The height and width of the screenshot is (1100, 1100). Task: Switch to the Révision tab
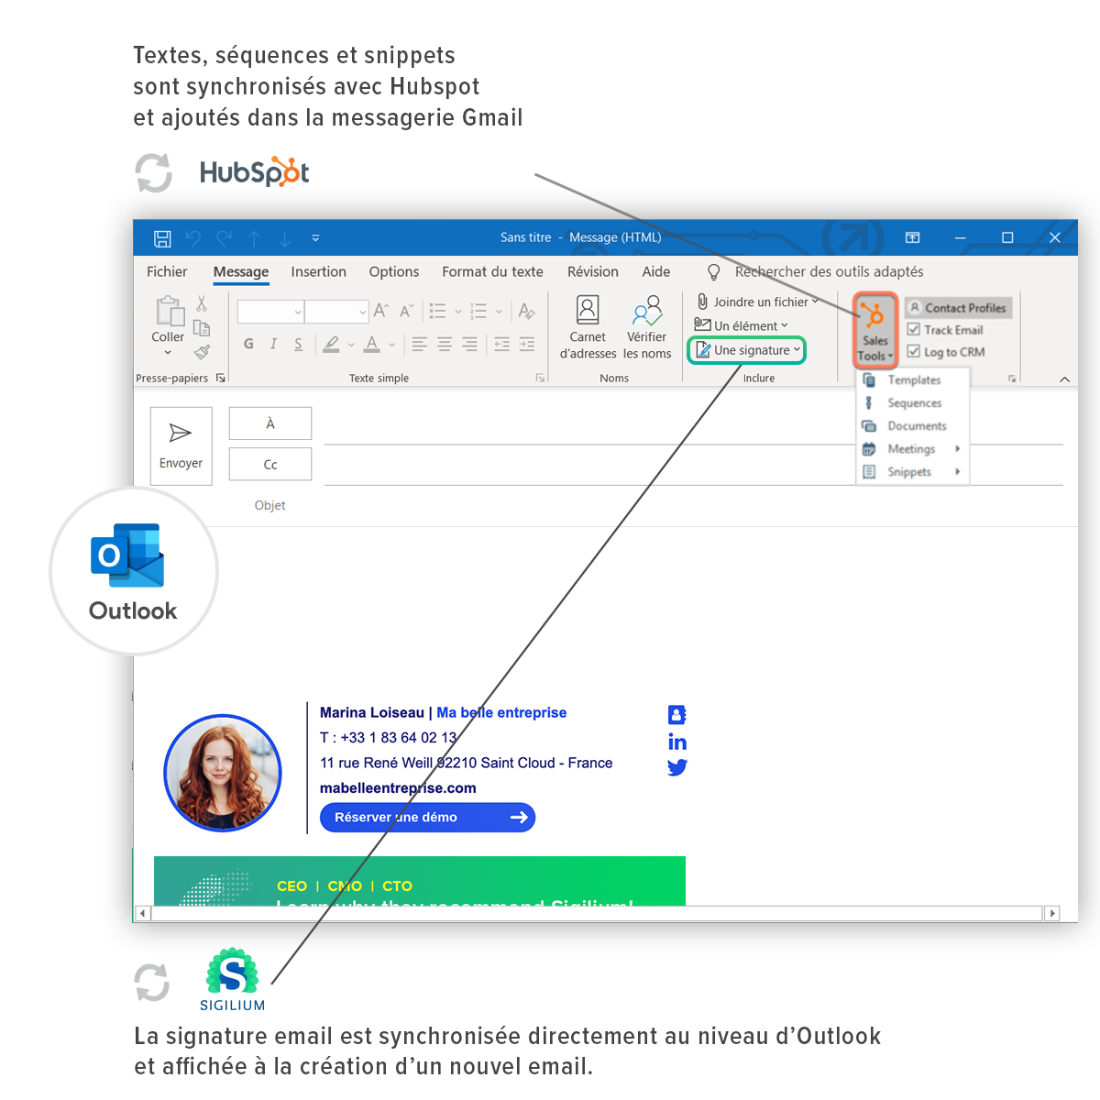(593, 271)
